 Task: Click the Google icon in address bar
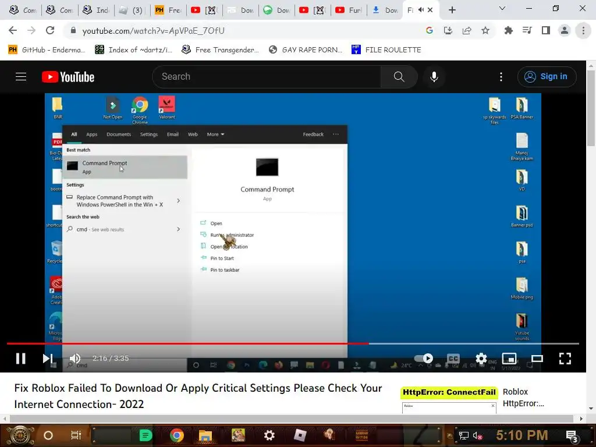pos(429,30)
